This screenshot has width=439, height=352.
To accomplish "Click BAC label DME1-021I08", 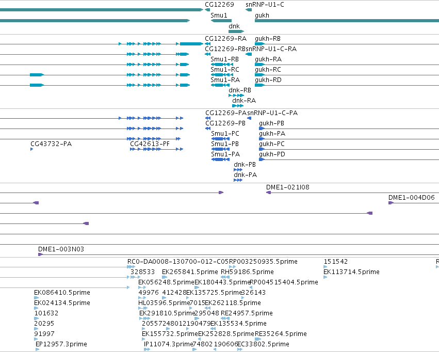I will tap(287, 187).
